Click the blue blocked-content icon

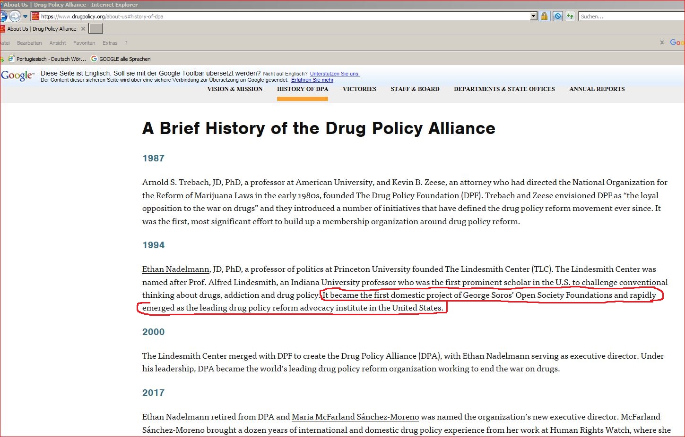558,17
